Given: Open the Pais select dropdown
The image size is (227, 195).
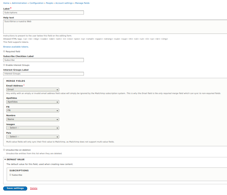Looking at the screenshot, I should [x=33, y=137].
